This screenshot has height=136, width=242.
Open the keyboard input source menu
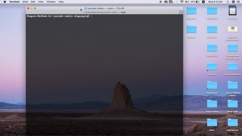click(203, 2)
